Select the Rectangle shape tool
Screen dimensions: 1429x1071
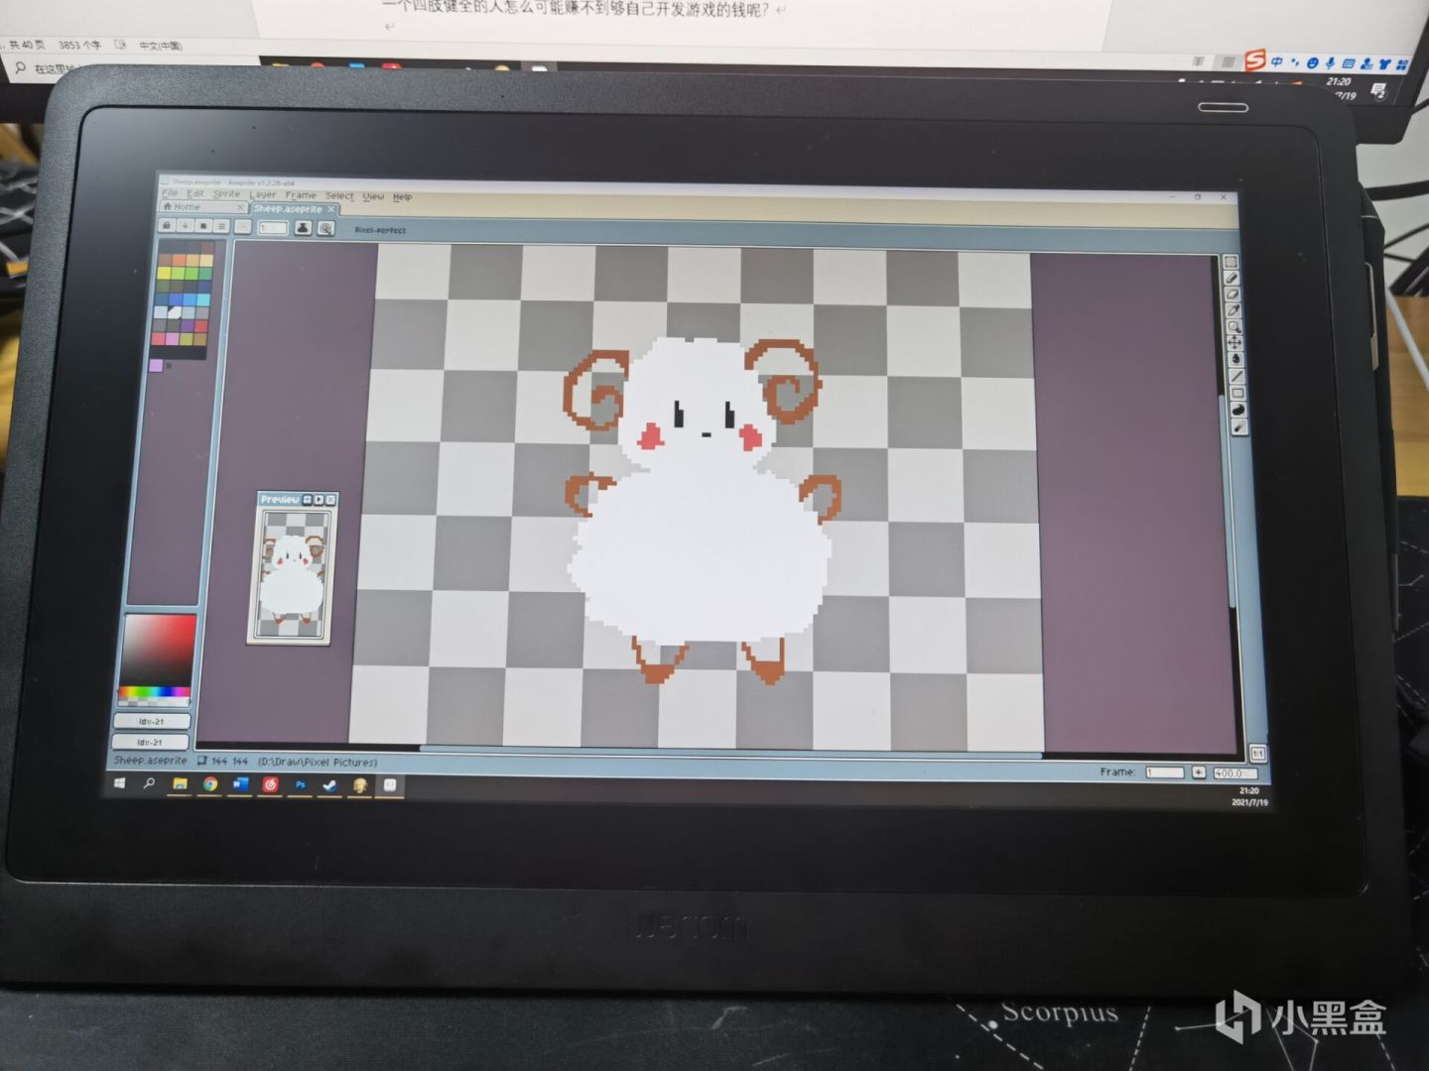[x=1237, y=393]
